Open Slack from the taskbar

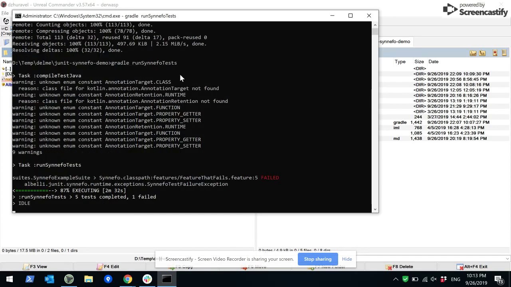(x=147, y=279)
